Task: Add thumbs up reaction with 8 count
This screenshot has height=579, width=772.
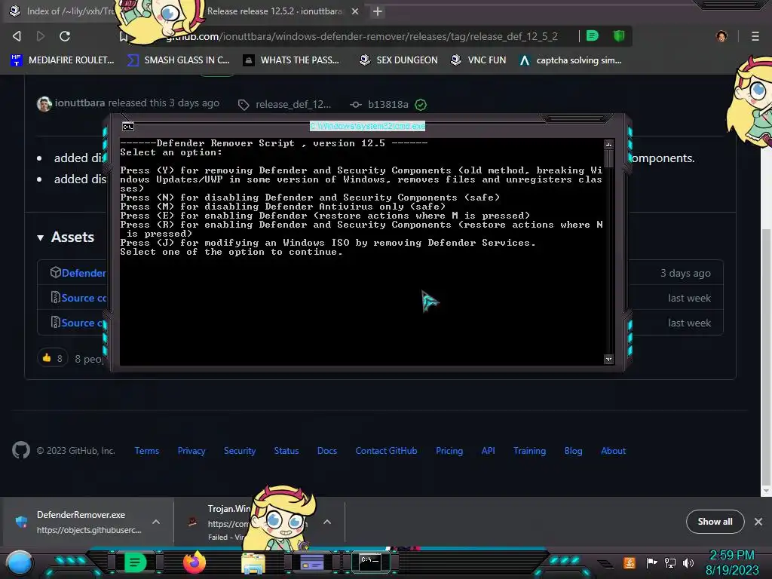Action: pyautogui.click(x=52, y=358)
